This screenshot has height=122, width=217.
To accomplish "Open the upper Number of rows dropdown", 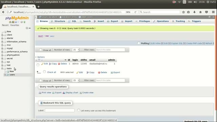I will [x=76, y=50].
